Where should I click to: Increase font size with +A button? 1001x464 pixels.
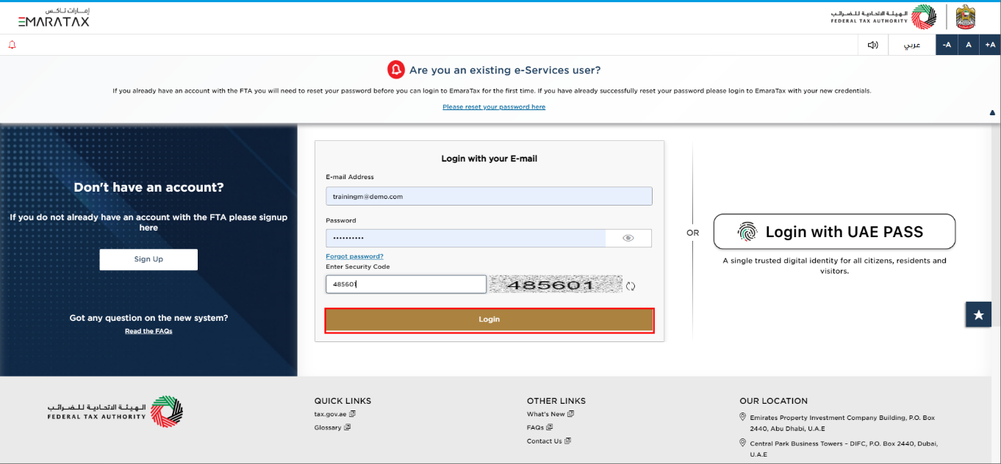(990, 45)
